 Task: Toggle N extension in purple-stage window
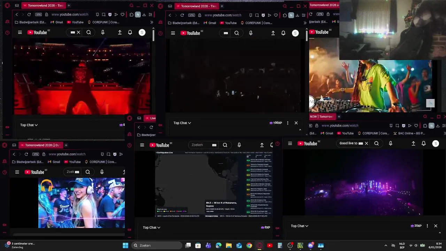point(431,125)
